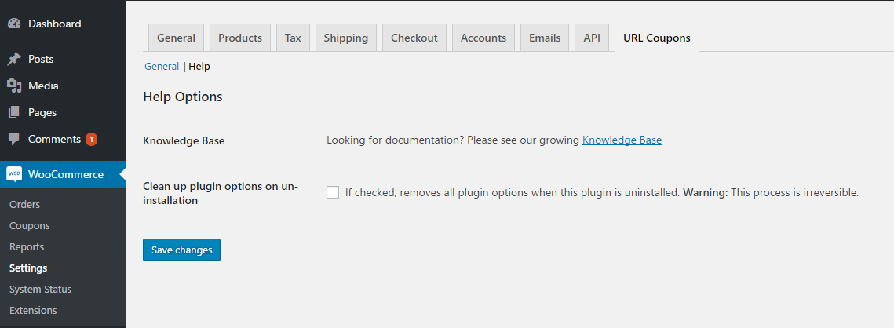894x328 pixels.
Task: Open Extensions submenu item
Action: tap(33, 310)
